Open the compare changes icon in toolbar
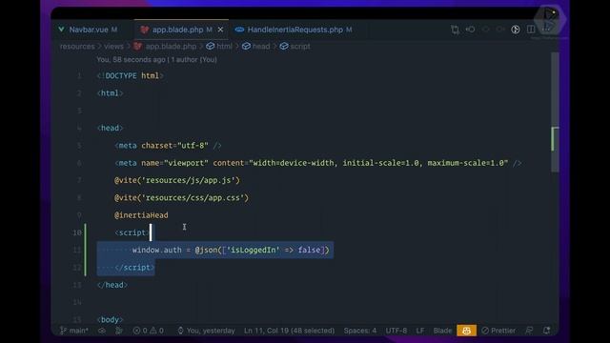 tap(456, 30)
